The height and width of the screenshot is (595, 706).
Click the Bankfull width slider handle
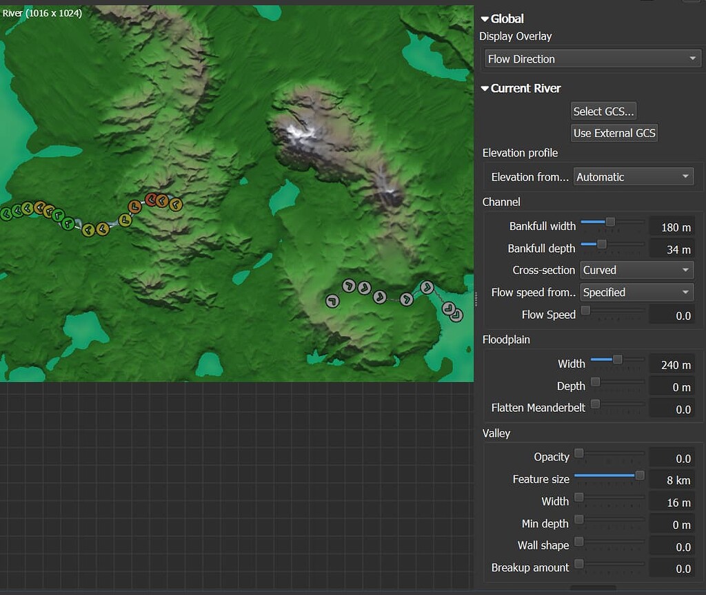point(610,222)
